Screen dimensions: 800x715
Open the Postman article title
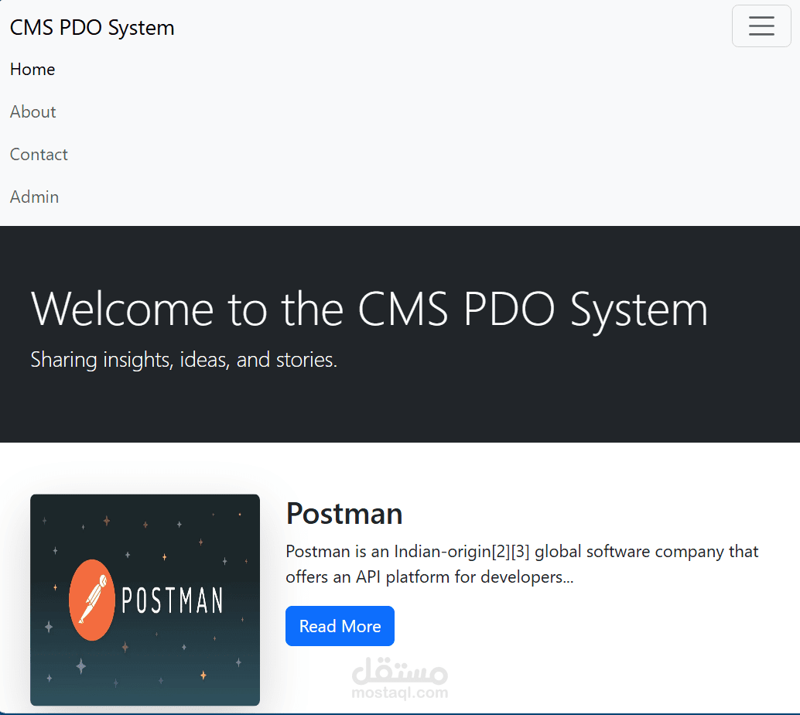coord(344,513)
